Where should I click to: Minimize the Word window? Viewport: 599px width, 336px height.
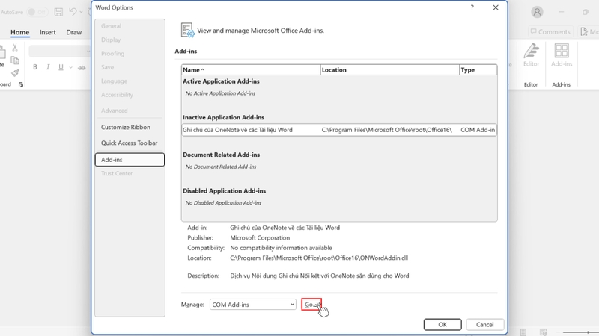coord(561,12)
